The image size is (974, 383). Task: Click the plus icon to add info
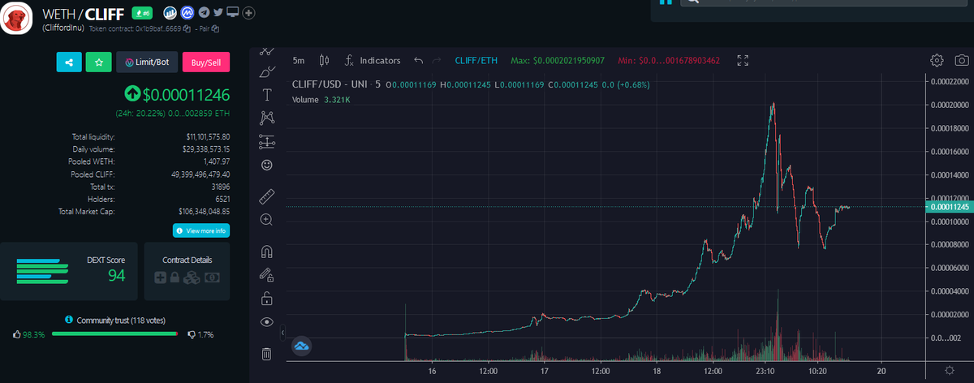click(249, 13)
